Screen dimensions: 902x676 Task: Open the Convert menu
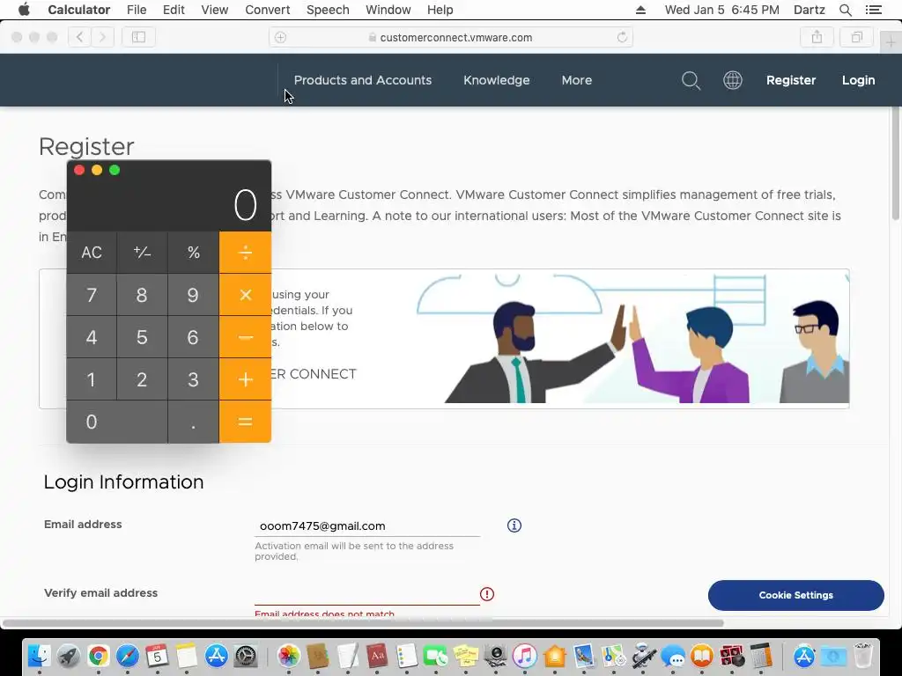pos(268,10)
